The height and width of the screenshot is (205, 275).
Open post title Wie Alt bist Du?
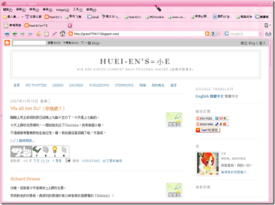(x=38, y=108)
